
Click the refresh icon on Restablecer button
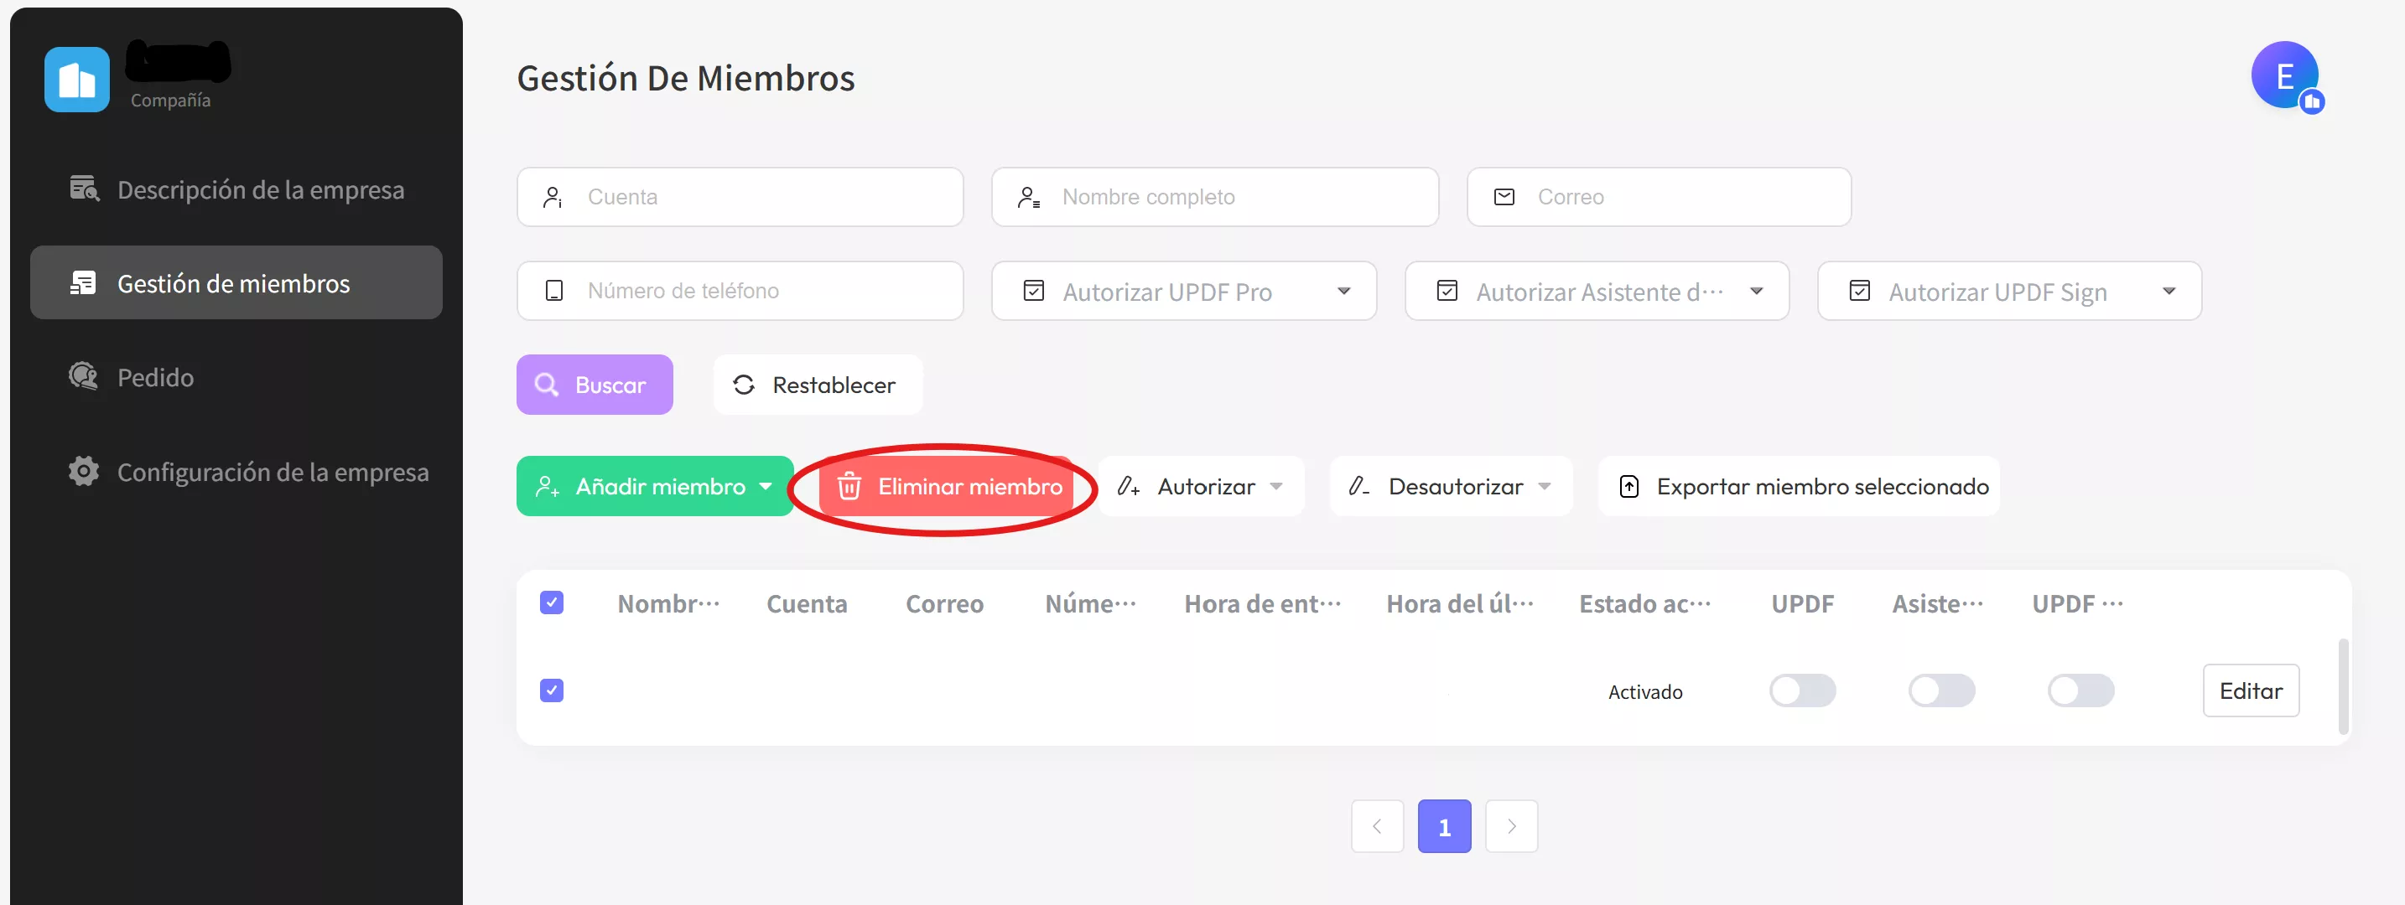743,385
